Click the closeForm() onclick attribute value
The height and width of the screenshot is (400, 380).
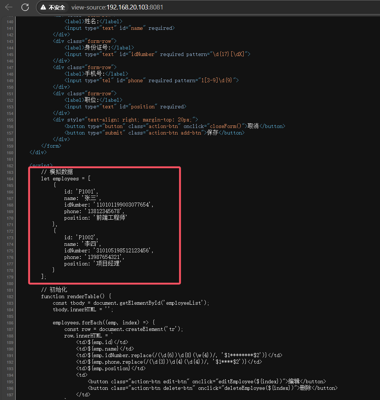coord(225,126)
